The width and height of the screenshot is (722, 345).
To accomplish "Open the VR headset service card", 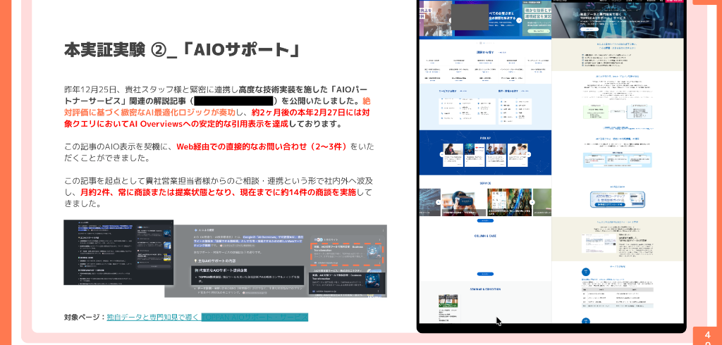I will click(463, 202).
